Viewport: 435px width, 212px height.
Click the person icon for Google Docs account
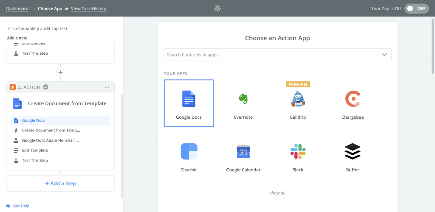click(16, 140)
